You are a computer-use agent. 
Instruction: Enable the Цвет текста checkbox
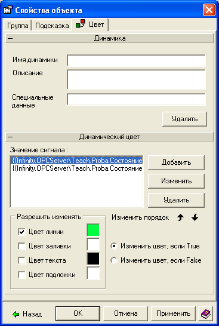21,260
